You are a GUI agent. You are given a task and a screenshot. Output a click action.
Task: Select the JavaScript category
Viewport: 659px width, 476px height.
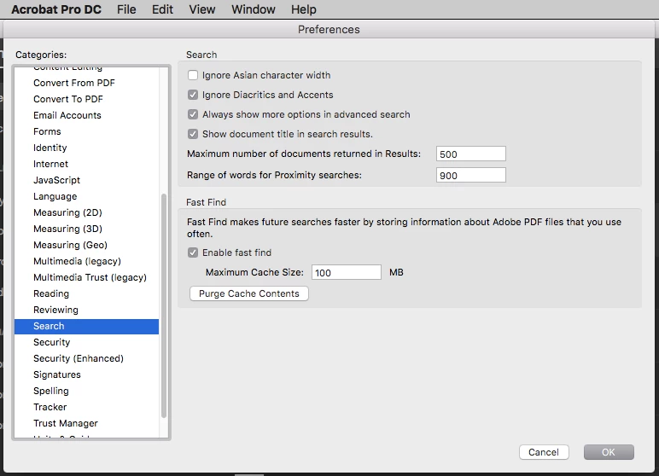[86, 180]
